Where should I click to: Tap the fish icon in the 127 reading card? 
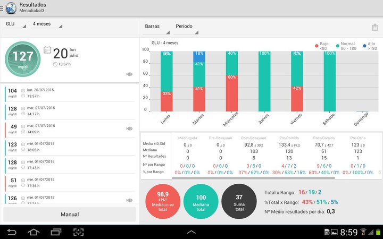(129, 74)
